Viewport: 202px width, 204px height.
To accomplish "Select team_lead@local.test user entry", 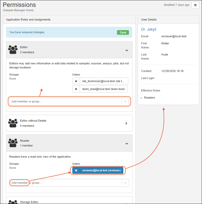I will pyautogui.click(x=104, y=89).
